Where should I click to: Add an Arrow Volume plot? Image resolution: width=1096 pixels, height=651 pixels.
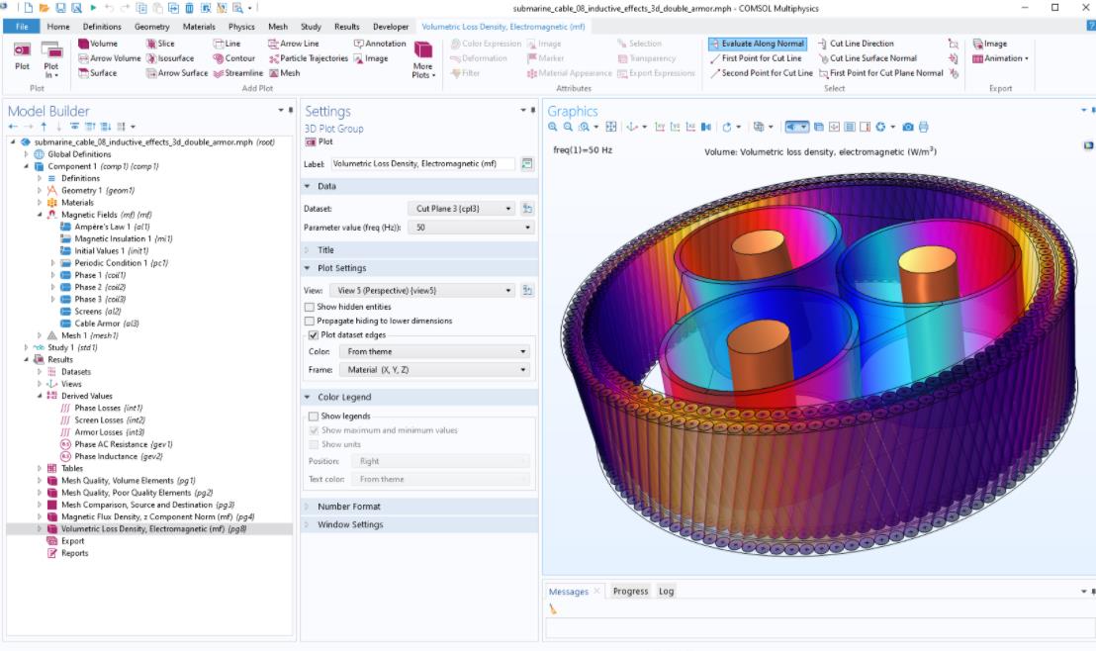pos(109,58)
